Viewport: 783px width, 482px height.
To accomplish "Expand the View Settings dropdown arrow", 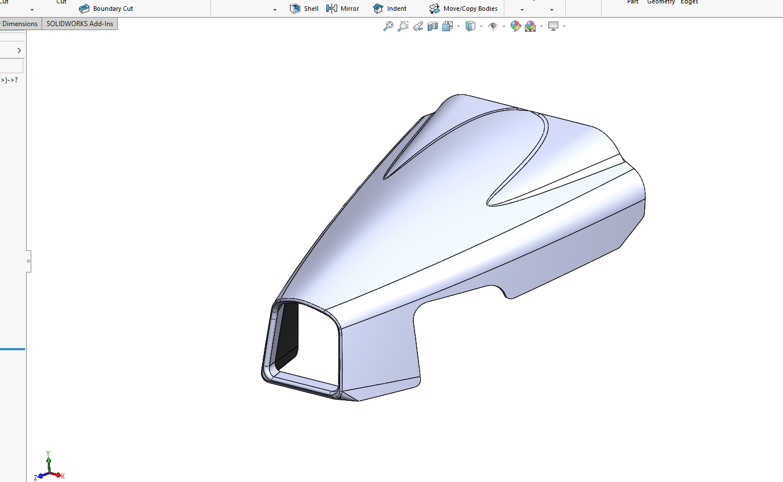I will tap(564, 27).
